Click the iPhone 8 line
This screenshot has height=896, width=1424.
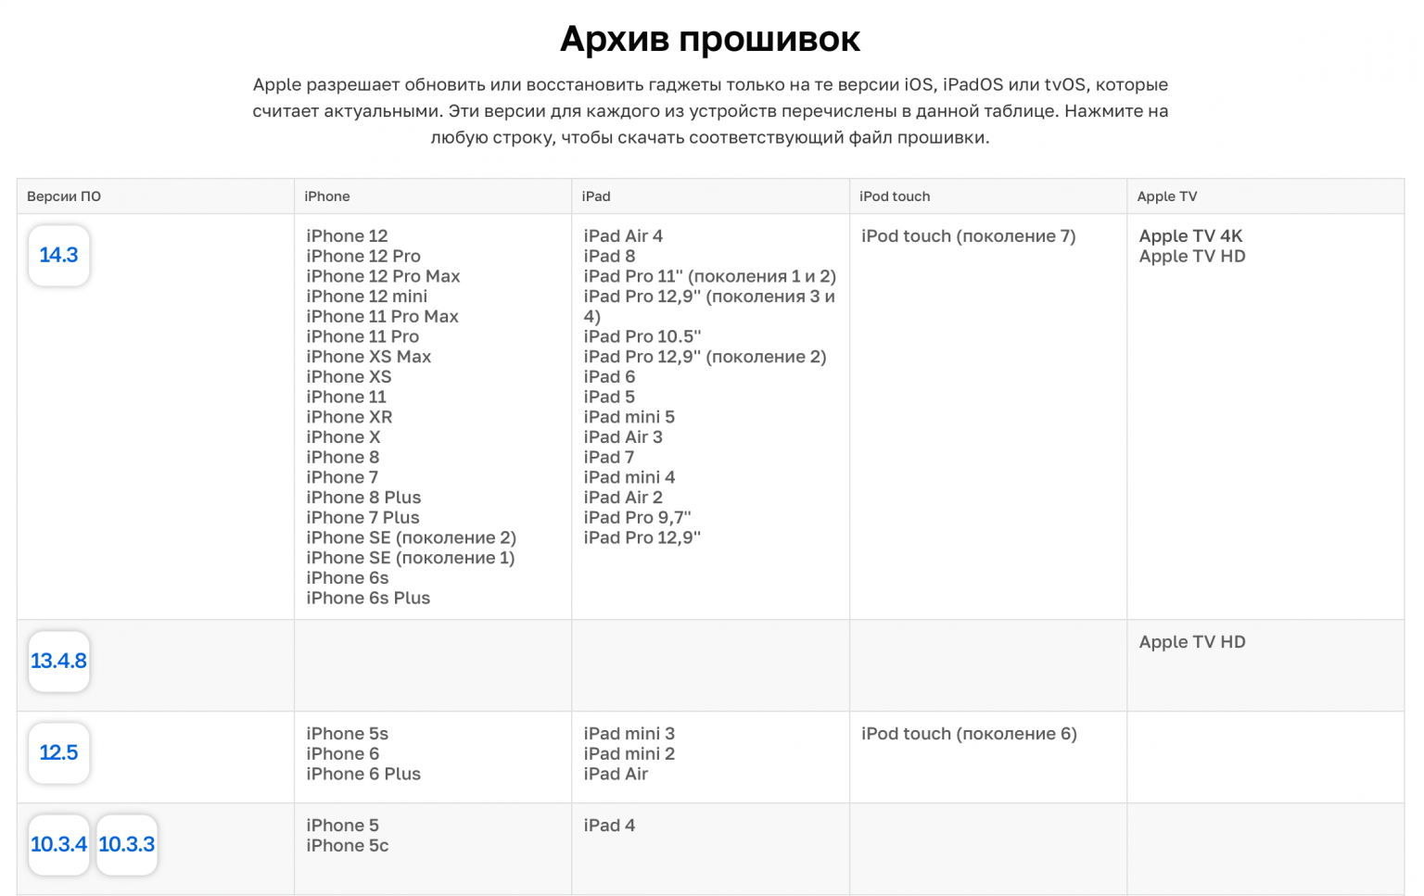pyautogui.click(x=343, y=458)
